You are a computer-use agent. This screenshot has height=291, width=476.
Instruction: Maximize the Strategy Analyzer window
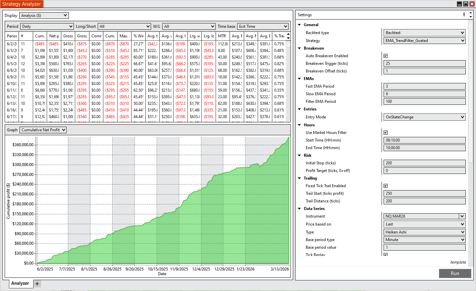(466, 4)
